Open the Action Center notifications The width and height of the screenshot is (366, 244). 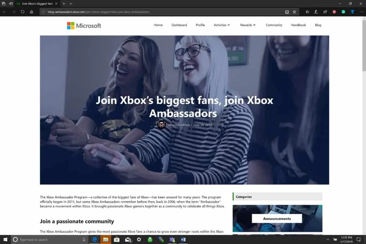[x=359, y=239]
